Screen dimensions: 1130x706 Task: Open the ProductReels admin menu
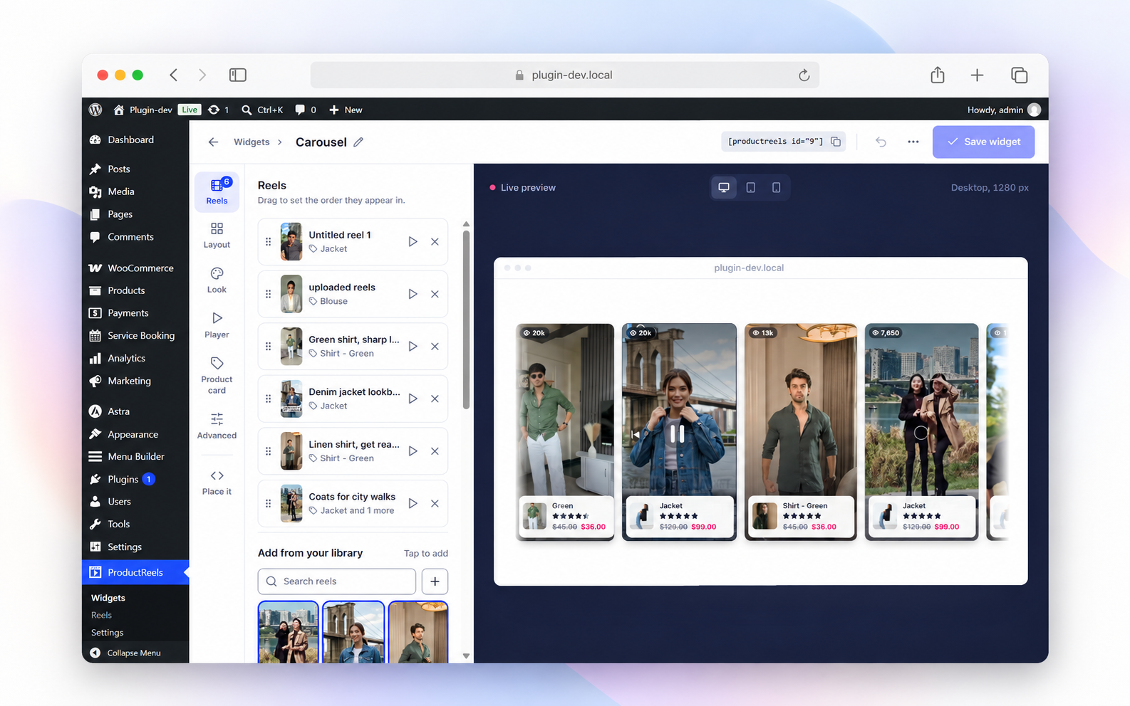pos(135,572)
